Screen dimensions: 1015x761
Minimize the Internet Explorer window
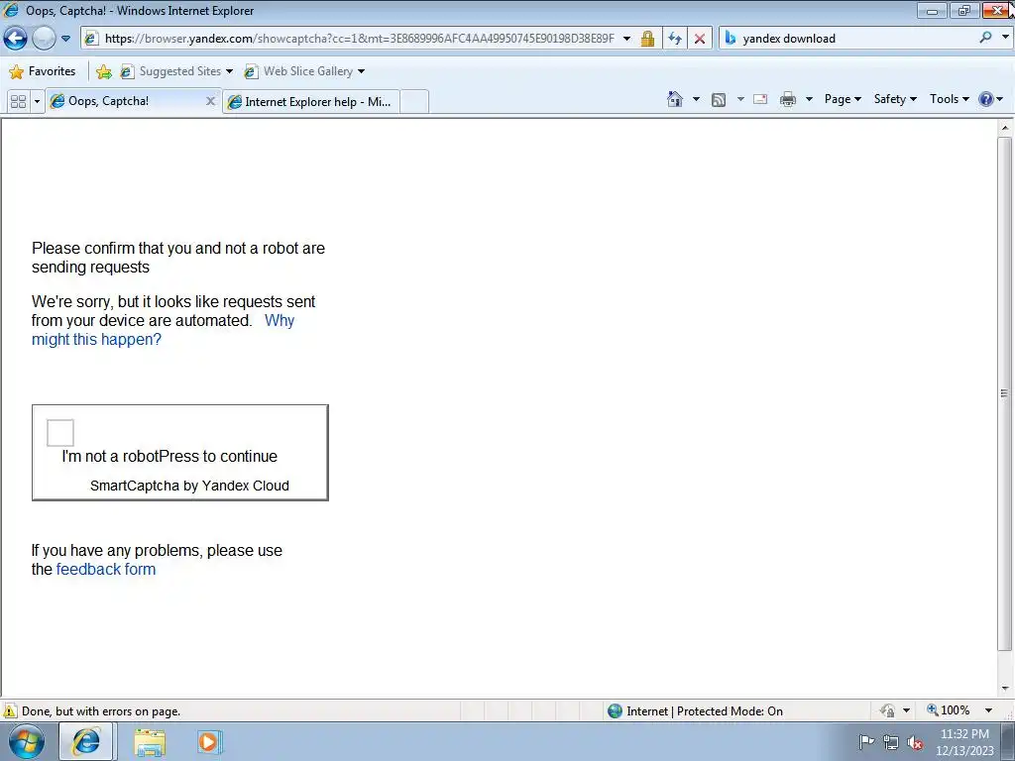click(932, 10)
